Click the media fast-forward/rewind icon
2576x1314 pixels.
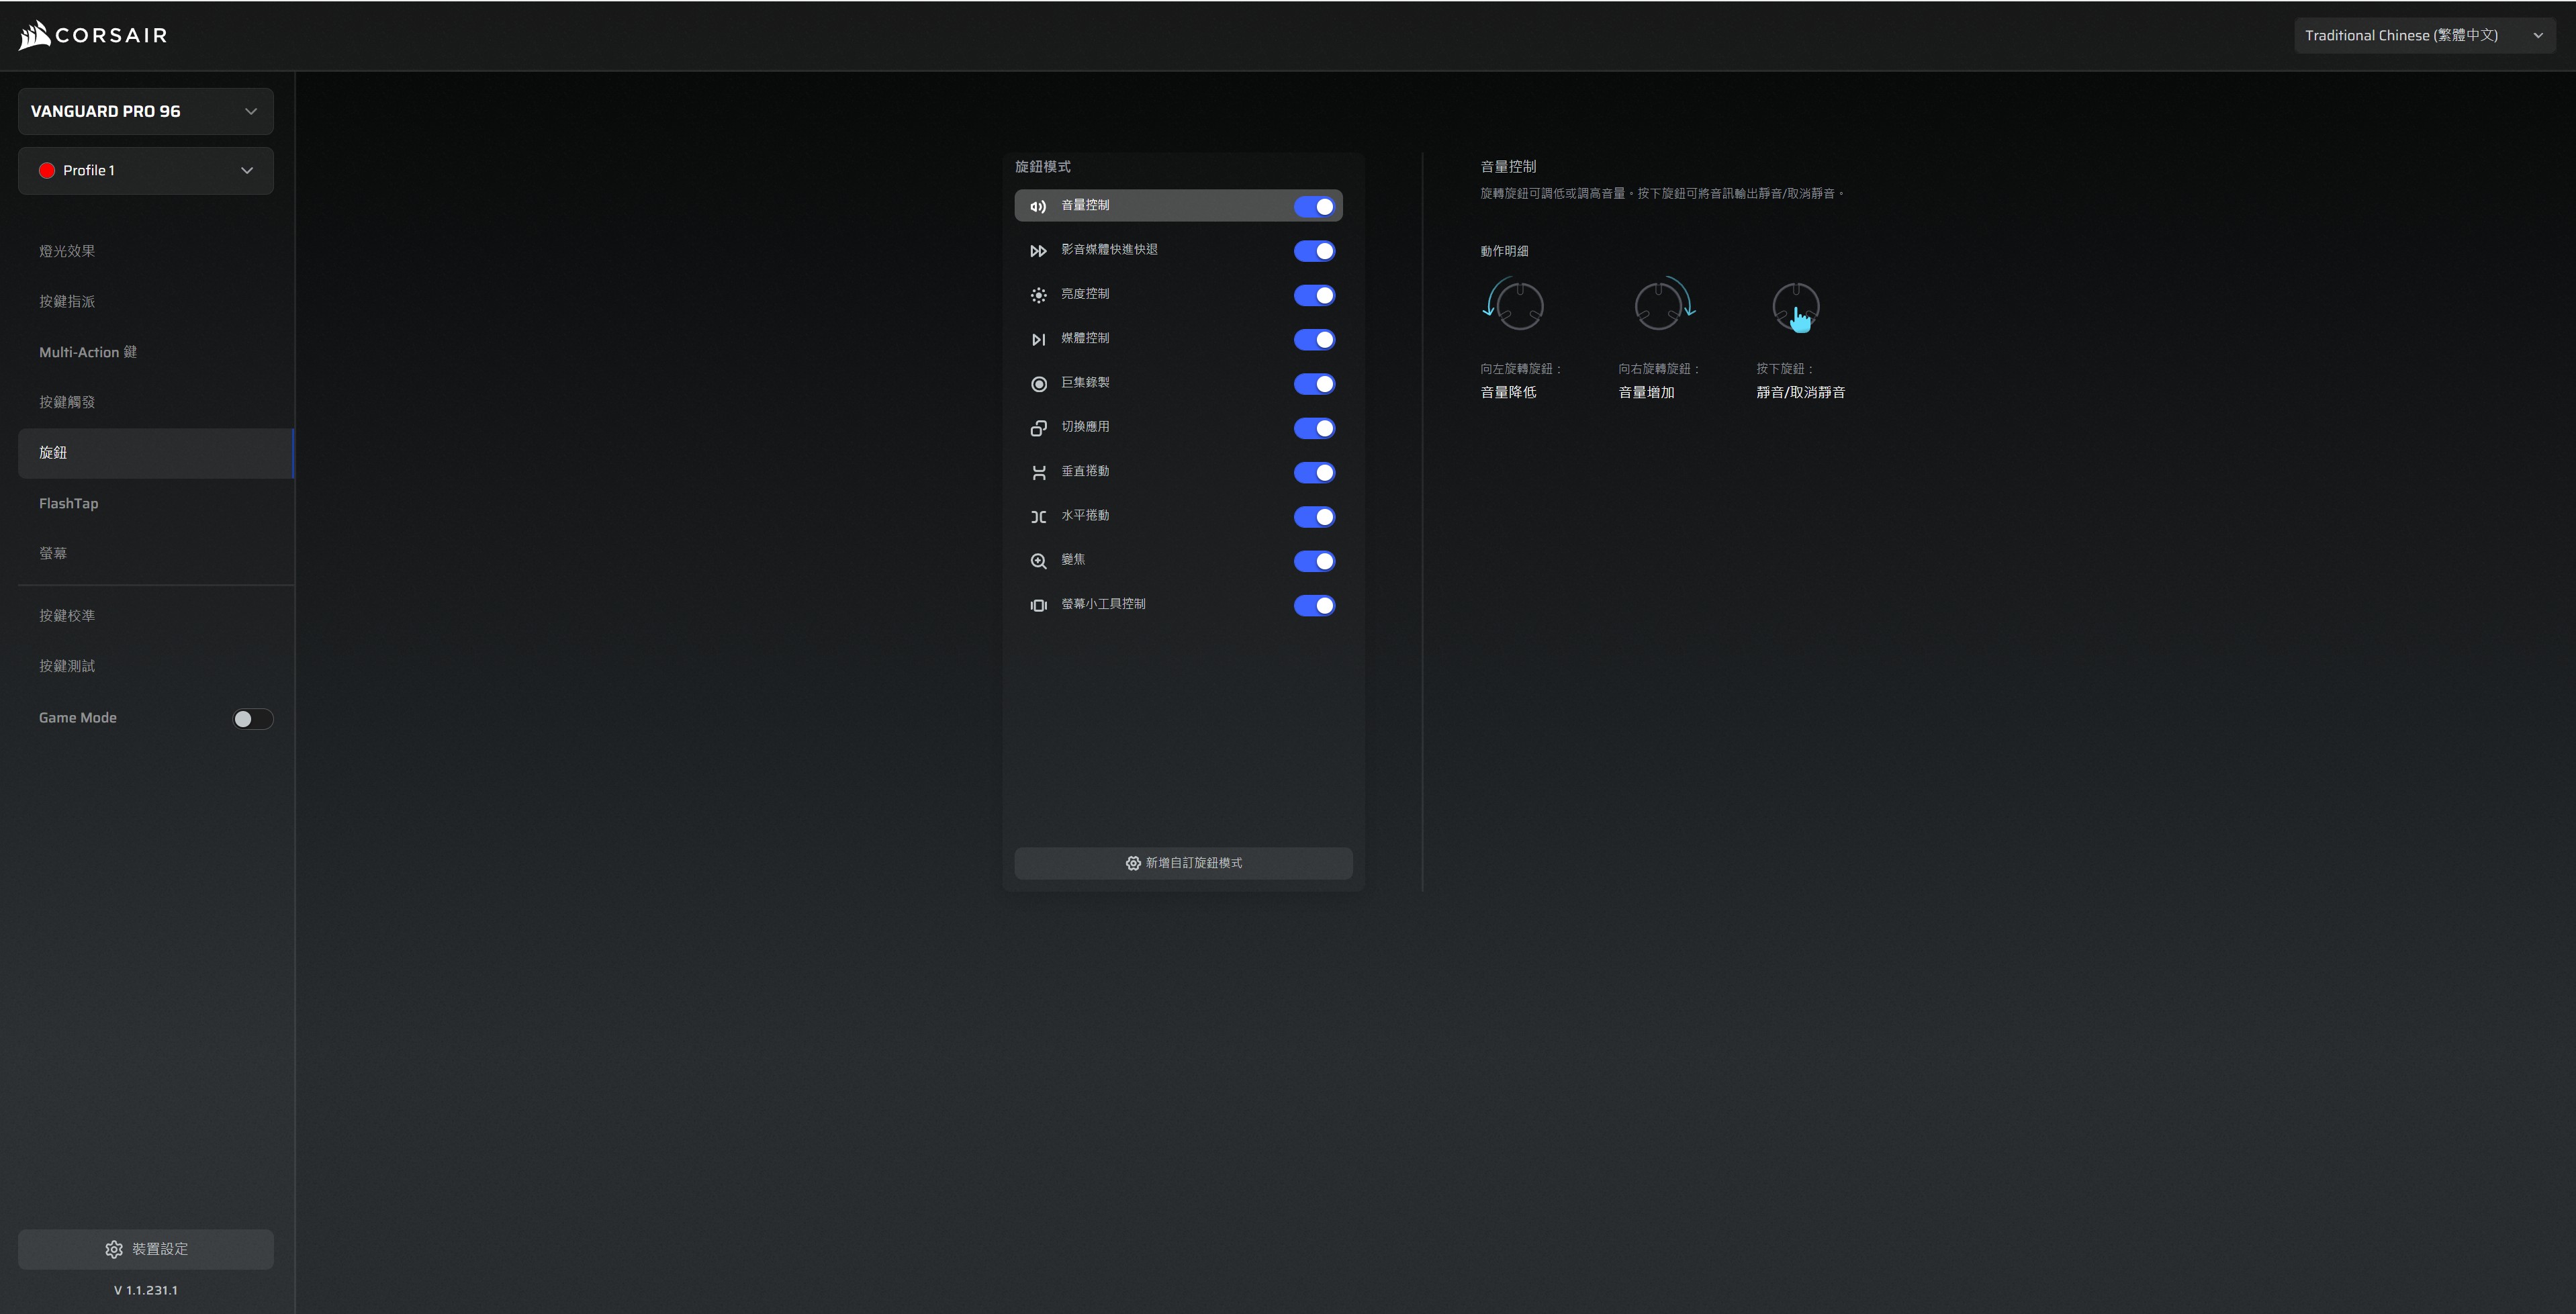tap(1038, 251)
